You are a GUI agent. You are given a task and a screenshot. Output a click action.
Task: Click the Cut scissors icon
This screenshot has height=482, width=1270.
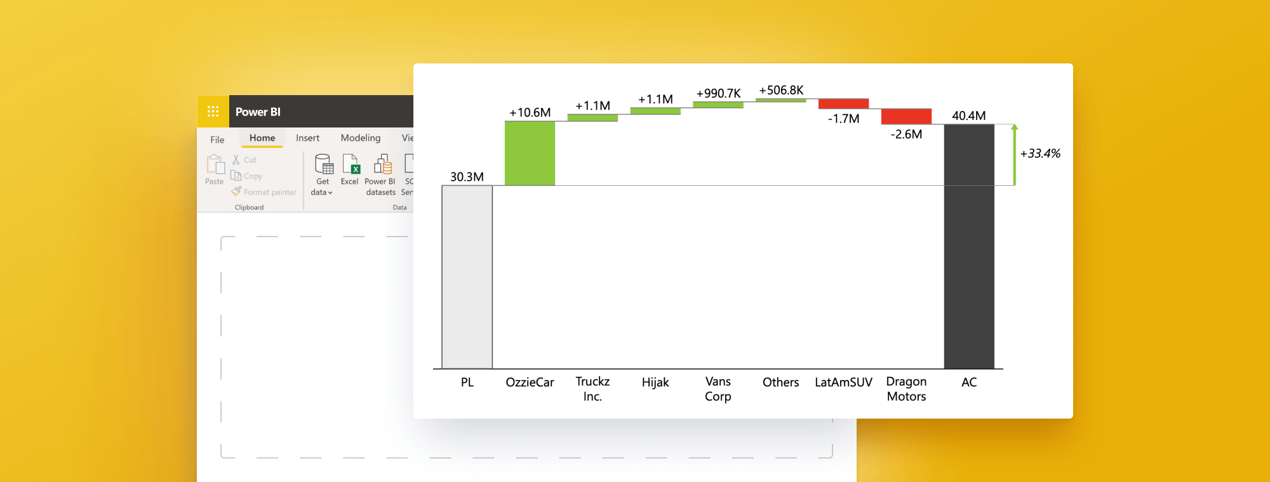pyautogui.click(x=236, y=160)
